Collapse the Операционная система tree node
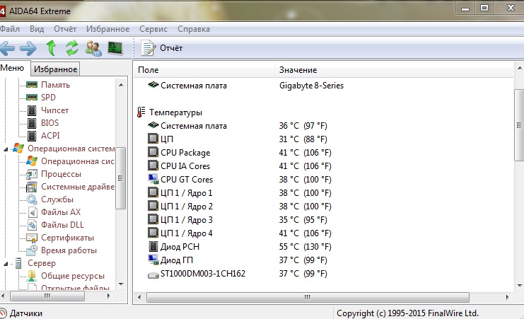The width and height of the screenshot is (524, 319). pyautogui.click(x=6, y=149)
